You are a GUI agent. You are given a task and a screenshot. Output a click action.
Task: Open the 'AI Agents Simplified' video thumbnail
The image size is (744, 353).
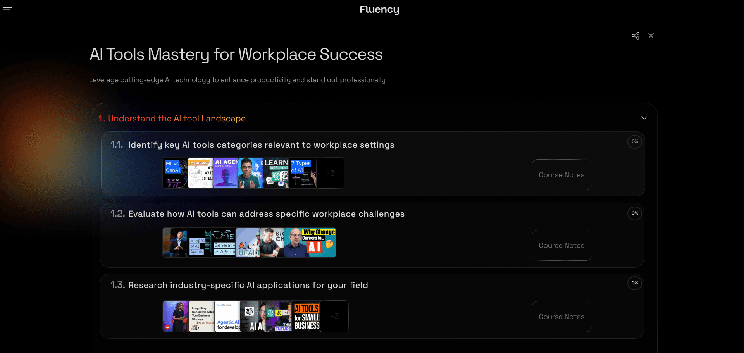[x=226, y=173]
